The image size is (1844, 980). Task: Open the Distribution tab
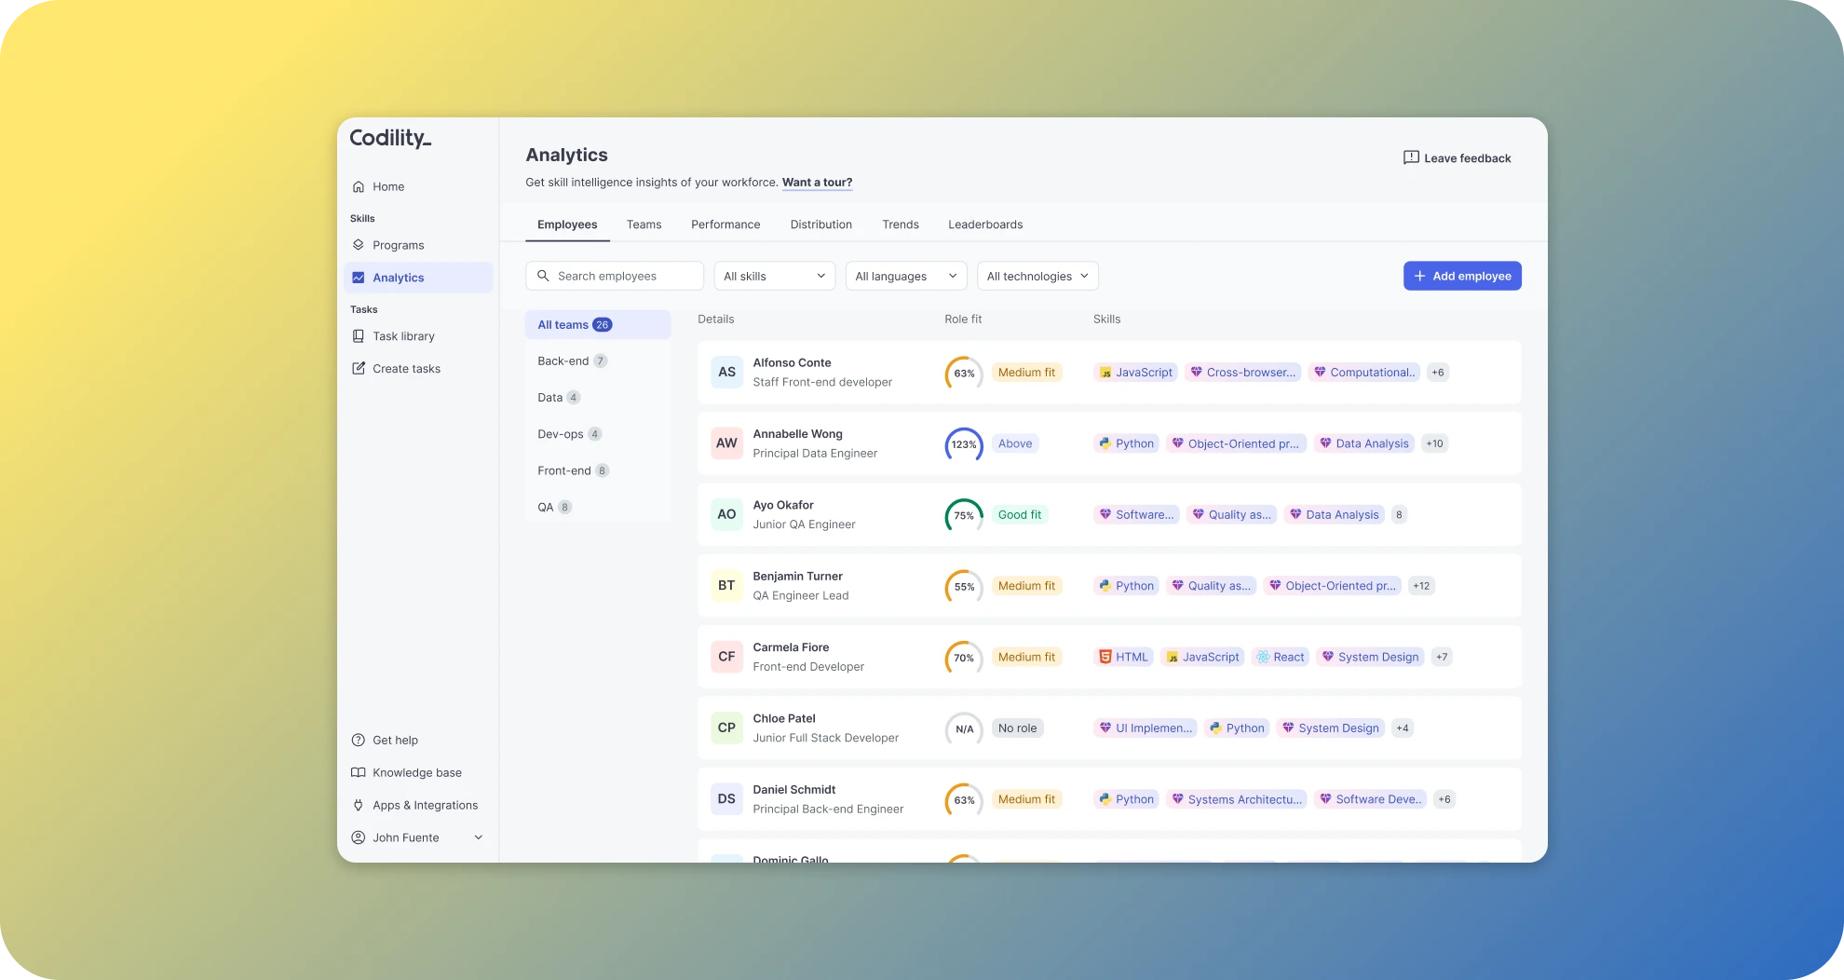click(x=821, y=225)
